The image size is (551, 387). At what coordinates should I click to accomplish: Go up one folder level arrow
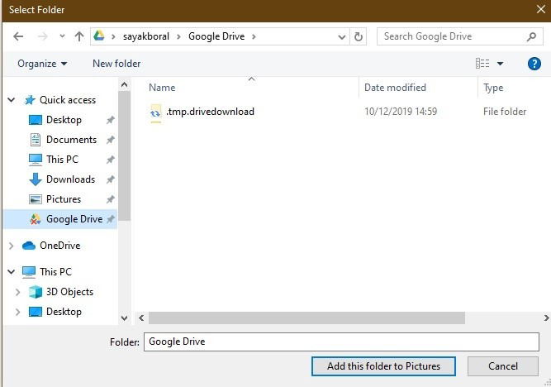(79, 36)
